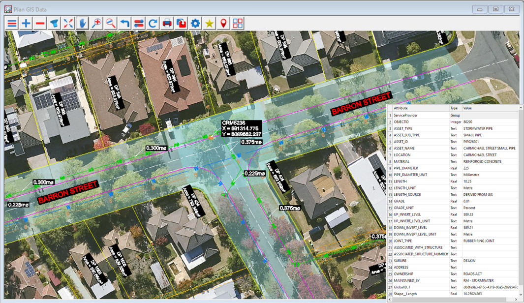This screenshot has width=524, height=303.
Task: Refresh the map with the circular arrow
Action: pos(153,23)
